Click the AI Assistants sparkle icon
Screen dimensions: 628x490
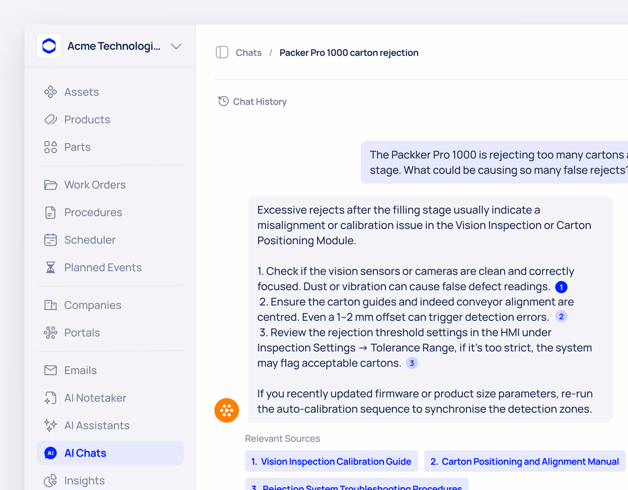(x=51, y=425)
